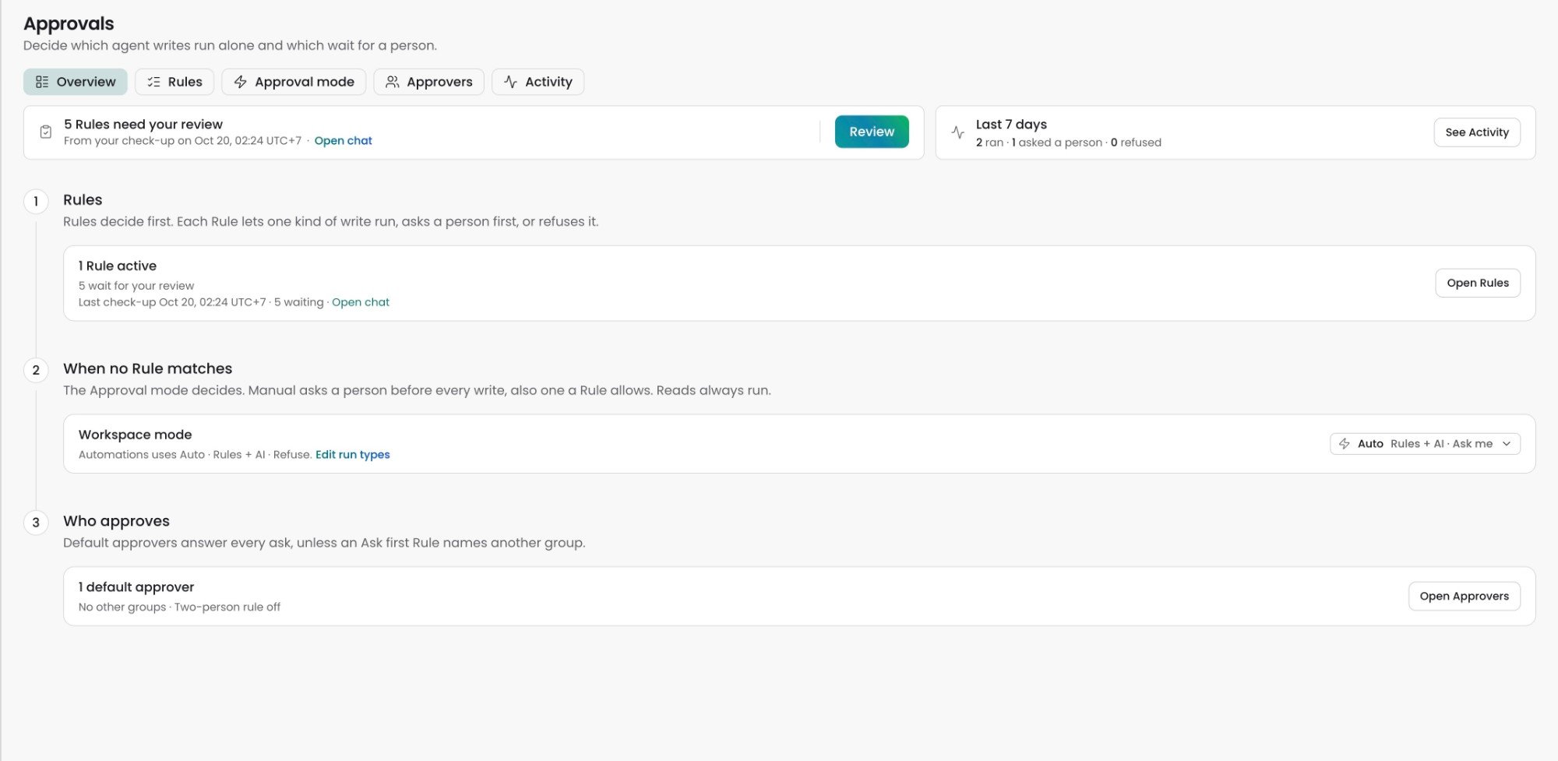The height and width of the screenshot is (761, 1558).
Task: Click '2 ran · 1 asked a person' stats
Action: 1039,143
